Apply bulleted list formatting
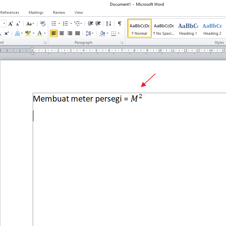The height and width of the screenshot is (226, 226). [x=54, y=24]
